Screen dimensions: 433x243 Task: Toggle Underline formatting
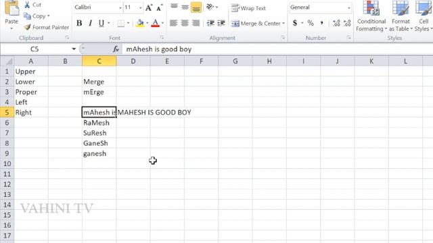point(101,23)
